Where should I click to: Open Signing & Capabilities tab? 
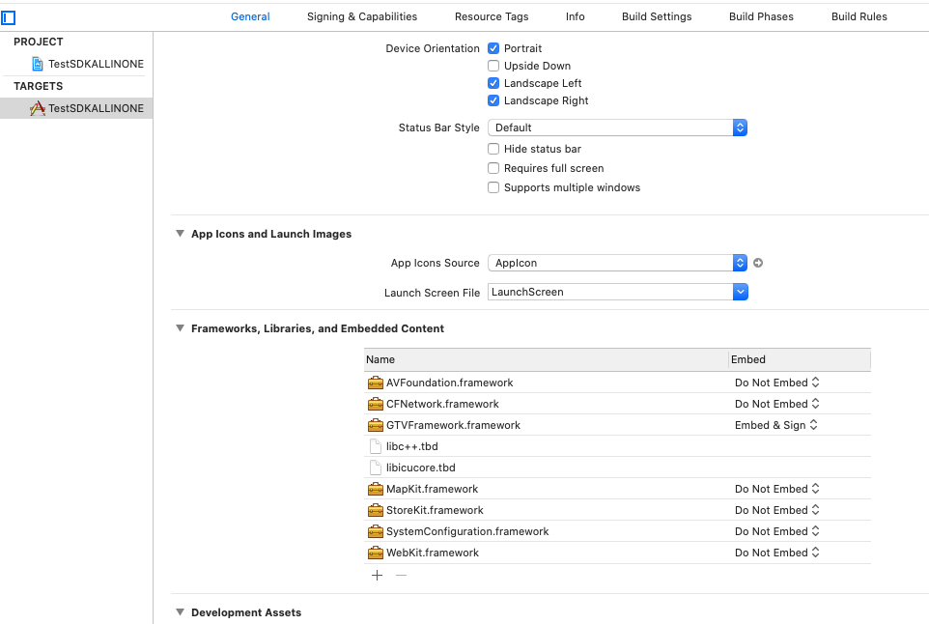(x=362, y=16)
